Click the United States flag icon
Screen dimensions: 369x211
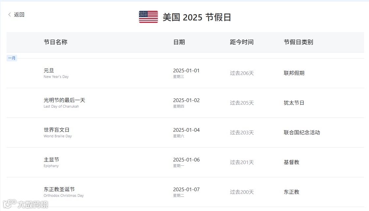[x=148, y=17]
